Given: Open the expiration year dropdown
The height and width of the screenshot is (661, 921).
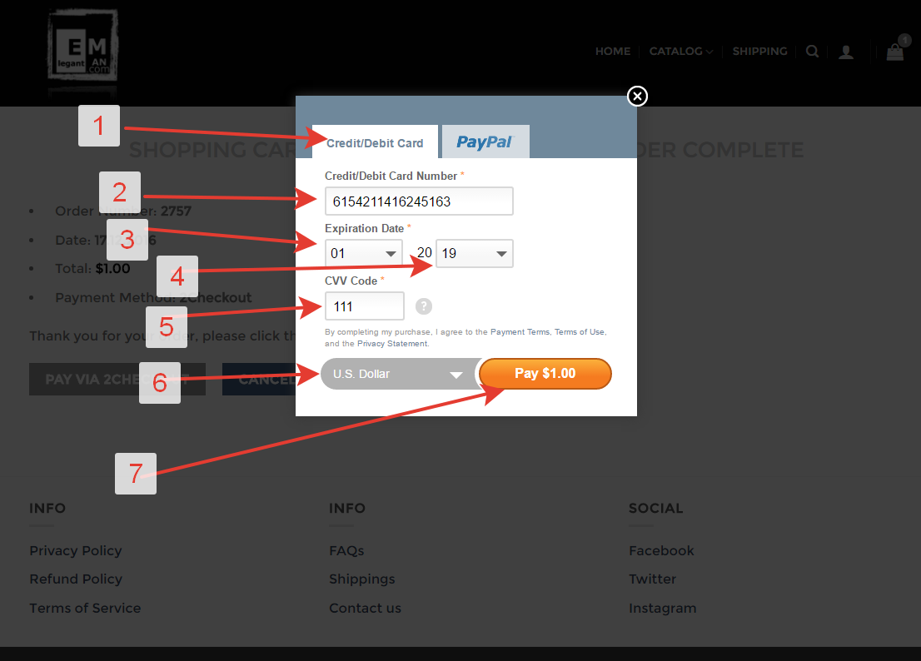Looking at the screenshot, I should click(475, 254).
